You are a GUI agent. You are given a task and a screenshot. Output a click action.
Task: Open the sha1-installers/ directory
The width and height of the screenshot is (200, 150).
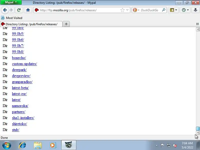click(x=23, y=118)
